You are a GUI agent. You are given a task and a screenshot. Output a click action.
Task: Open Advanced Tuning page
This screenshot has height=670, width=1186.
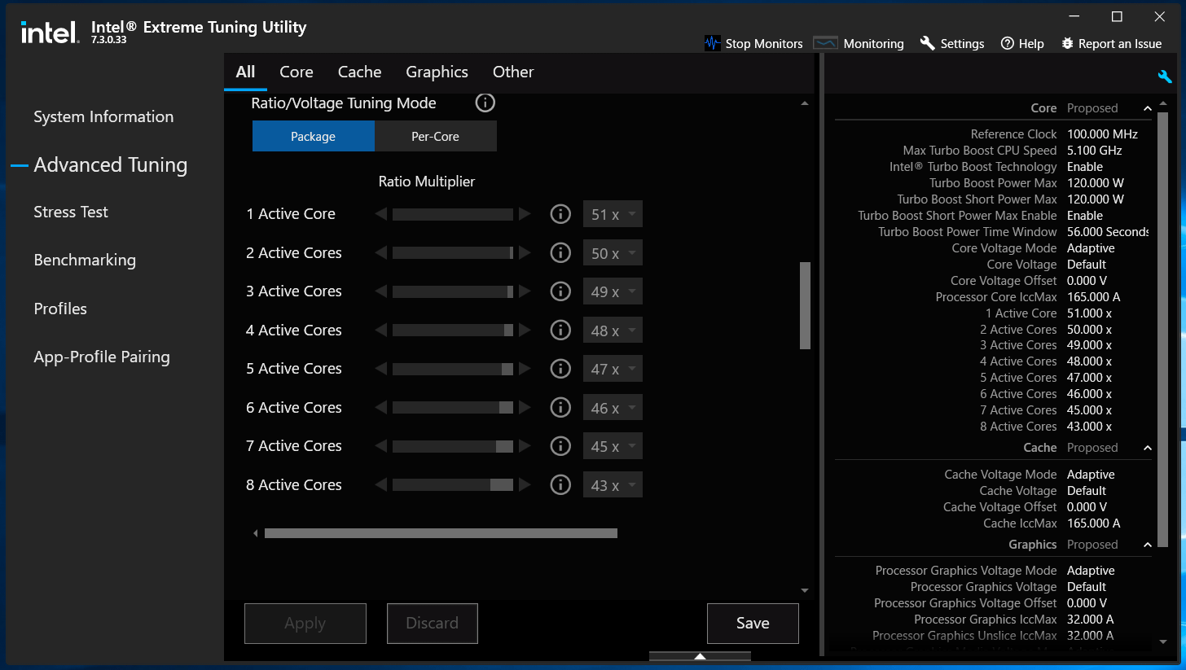coord(111,165)
